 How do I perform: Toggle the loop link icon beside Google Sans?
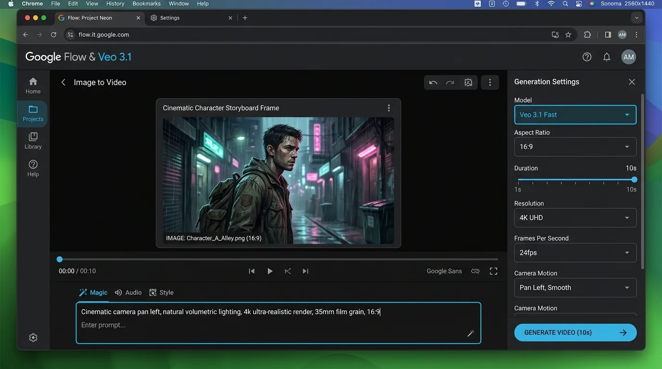pos(475,271)
